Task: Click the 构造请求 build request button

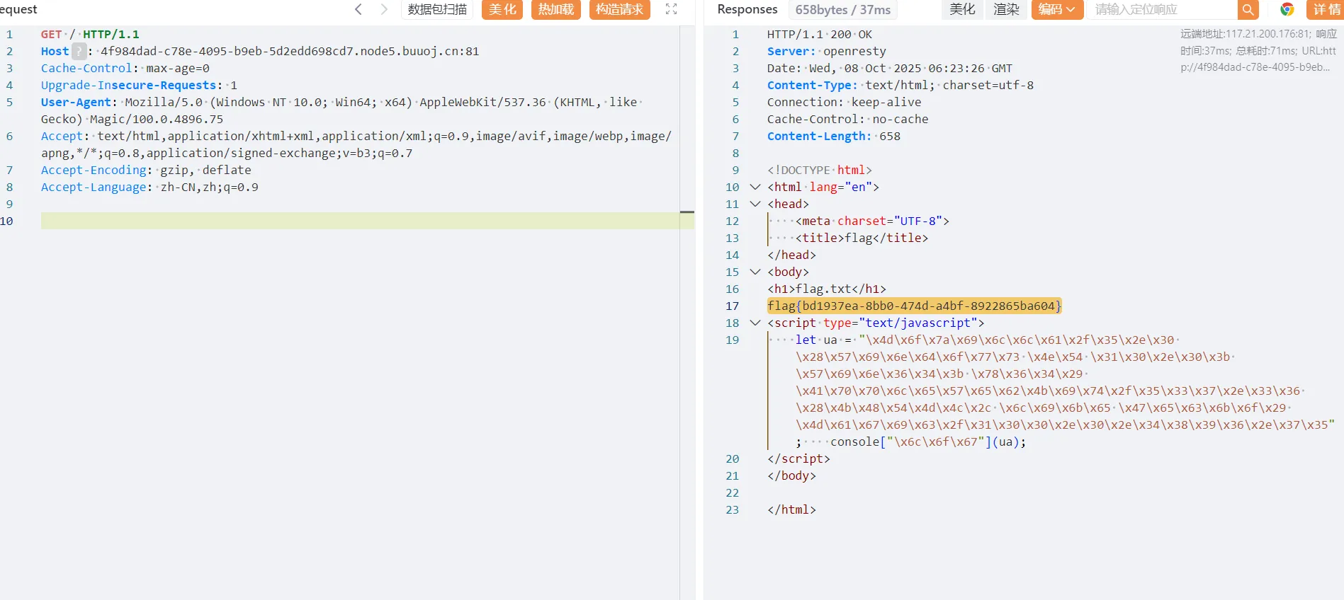Action: [619, 10]
